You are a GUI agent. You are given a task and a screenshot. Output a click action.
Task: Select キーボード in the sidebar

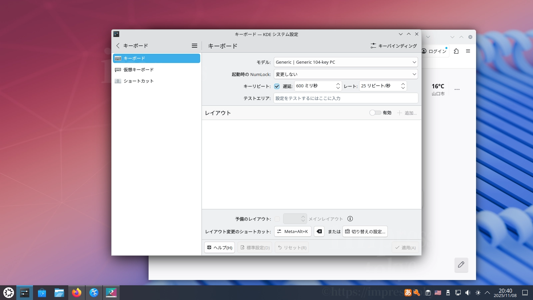[157, 58]
